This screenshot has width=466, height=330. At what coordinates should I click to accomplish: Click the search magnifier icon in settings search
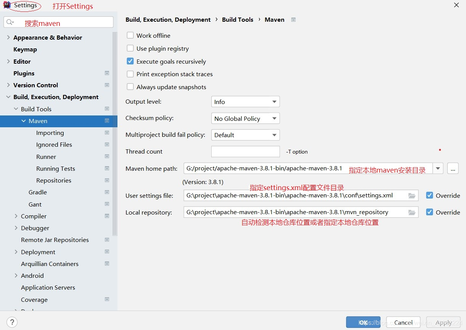pyautogui.click(x=10, y=22)
